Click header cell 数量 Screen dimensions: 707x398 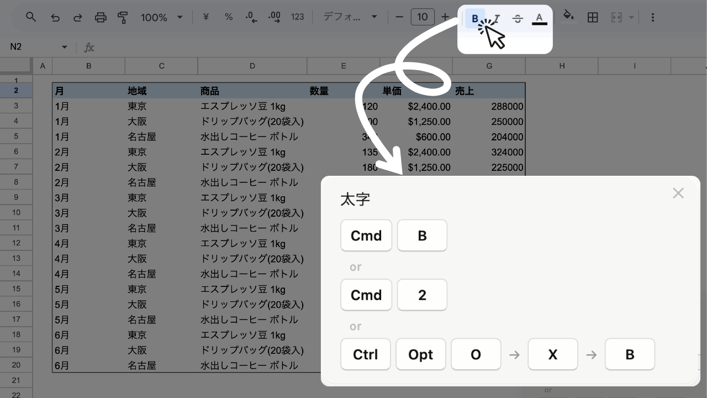(344, 91)
